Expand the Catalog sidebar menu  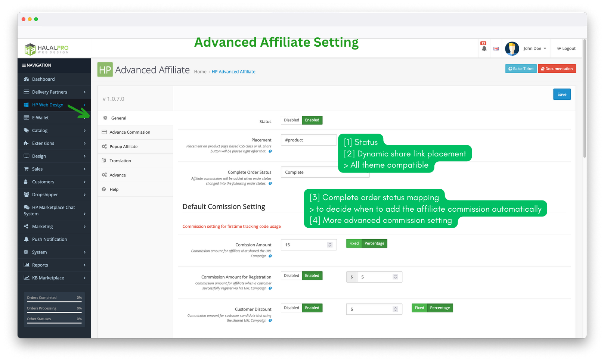click(55, 131)
